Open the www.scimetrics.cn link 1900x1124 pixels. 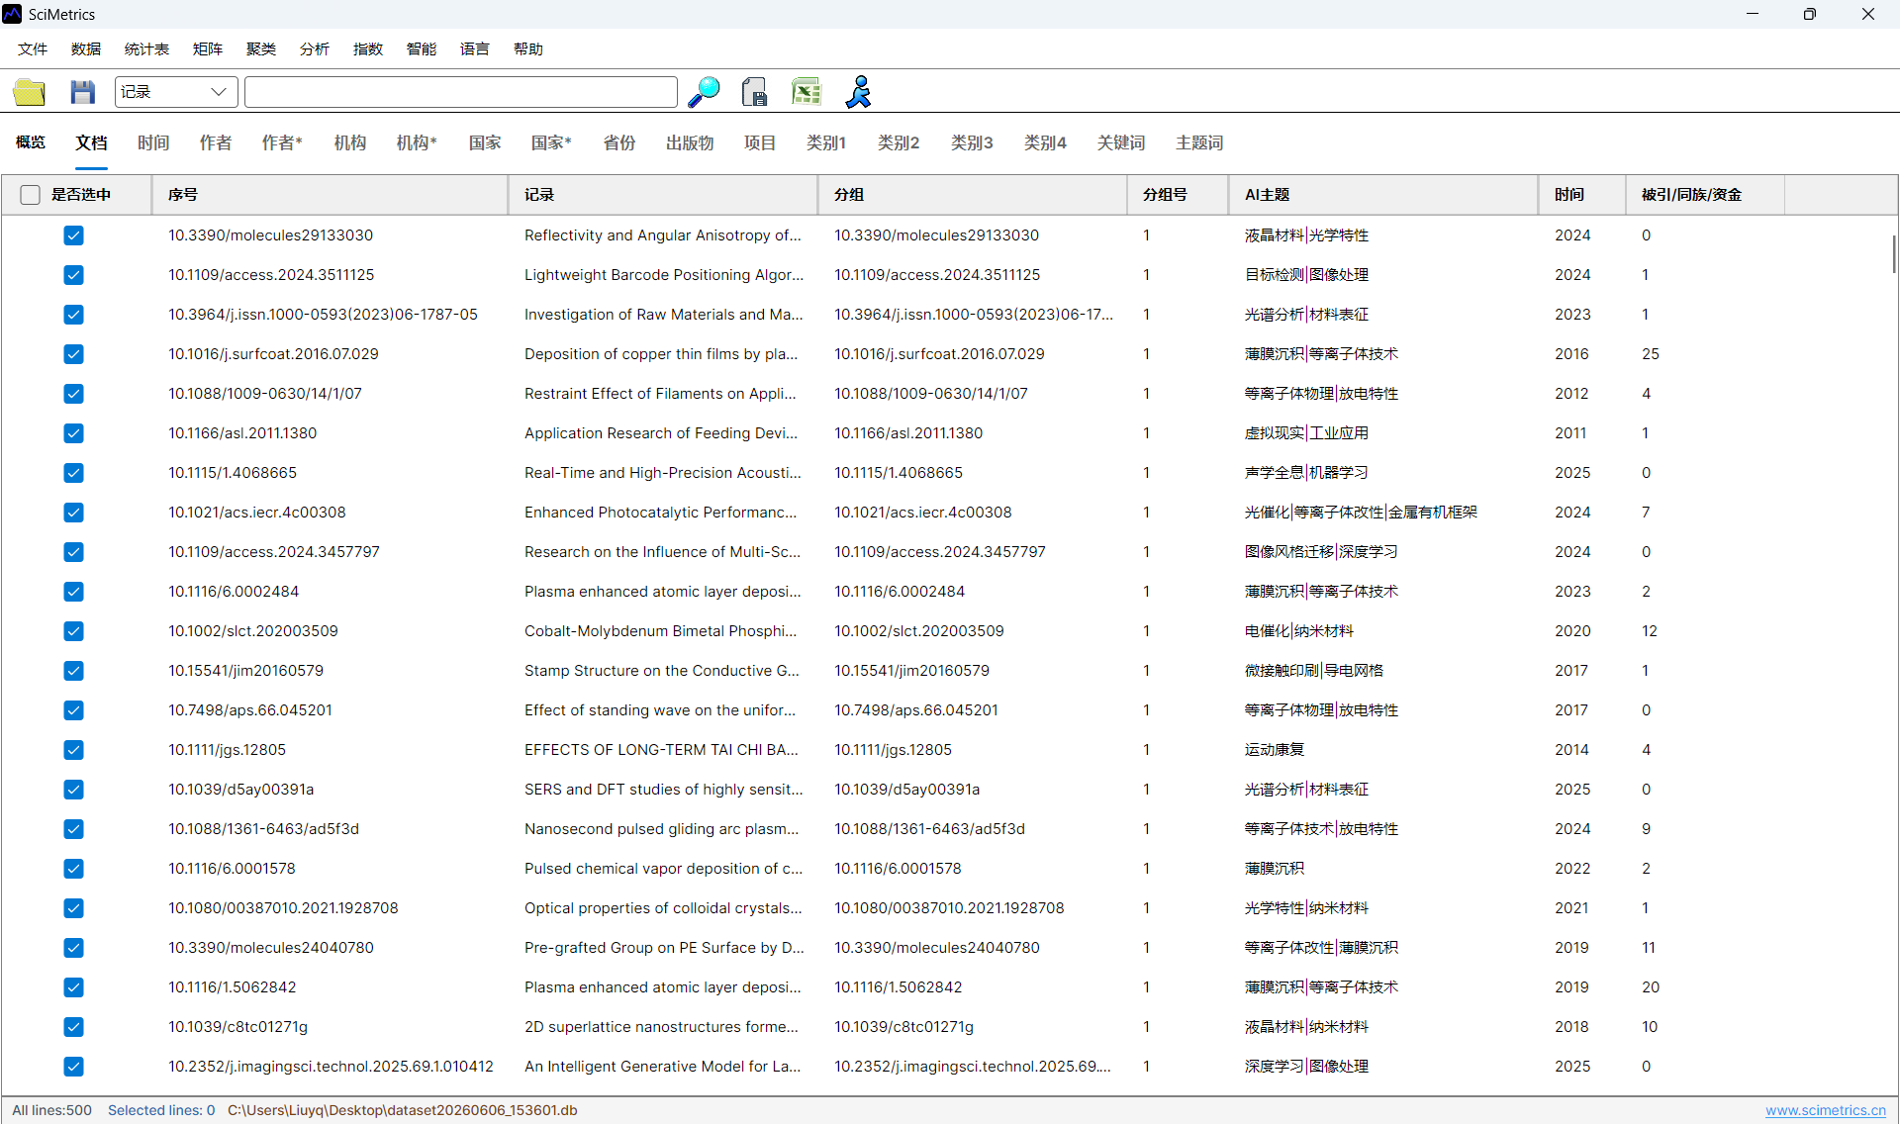click(1826, 1110)
